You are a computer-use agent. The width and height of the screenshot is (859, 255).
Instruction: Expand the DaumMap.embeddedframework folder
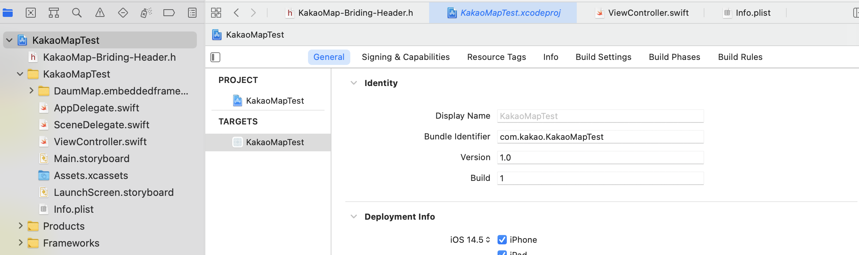[32, 91]
